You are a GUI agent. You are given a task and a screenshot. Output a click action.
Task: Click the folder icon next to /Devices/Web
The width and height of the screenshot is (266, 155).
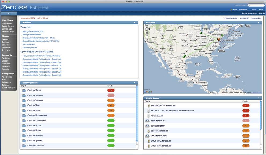(24, 110)
